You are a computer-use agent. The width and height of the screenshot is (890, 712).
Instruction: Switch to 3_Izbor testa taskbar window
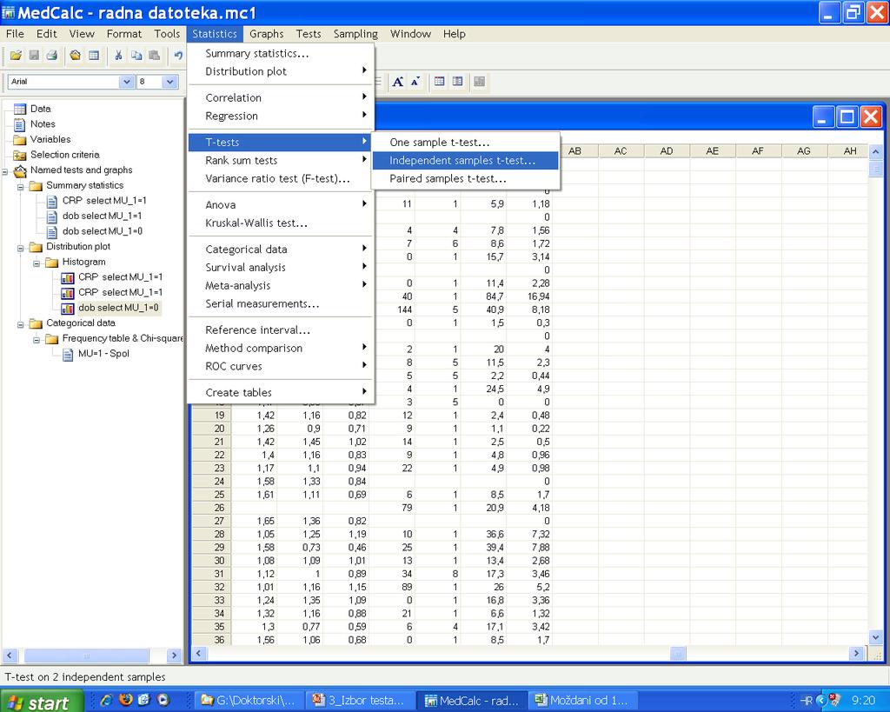[359, 701]
